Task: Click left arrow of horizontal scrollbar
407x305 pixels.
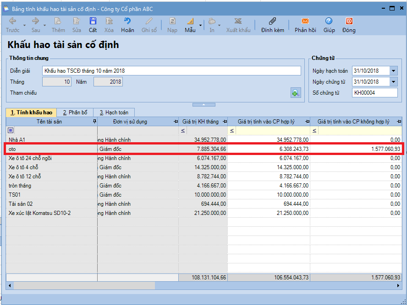Action: pos(10,286)
